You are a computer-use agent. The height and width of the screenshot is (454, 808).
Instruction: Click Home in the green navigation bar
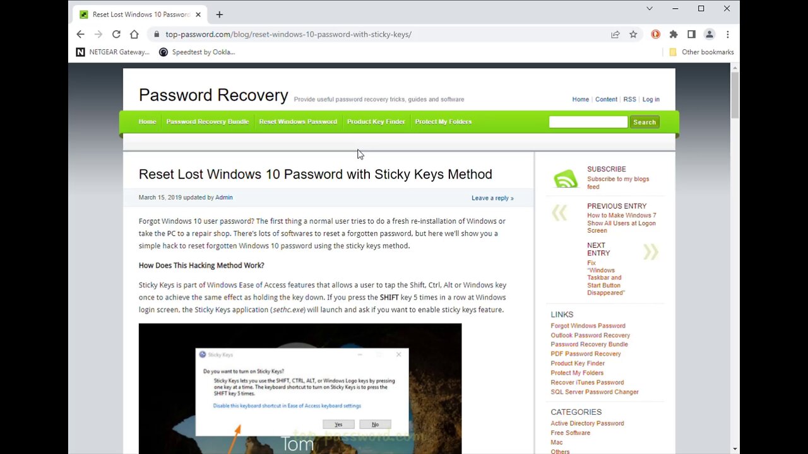[x=147, y=122]
